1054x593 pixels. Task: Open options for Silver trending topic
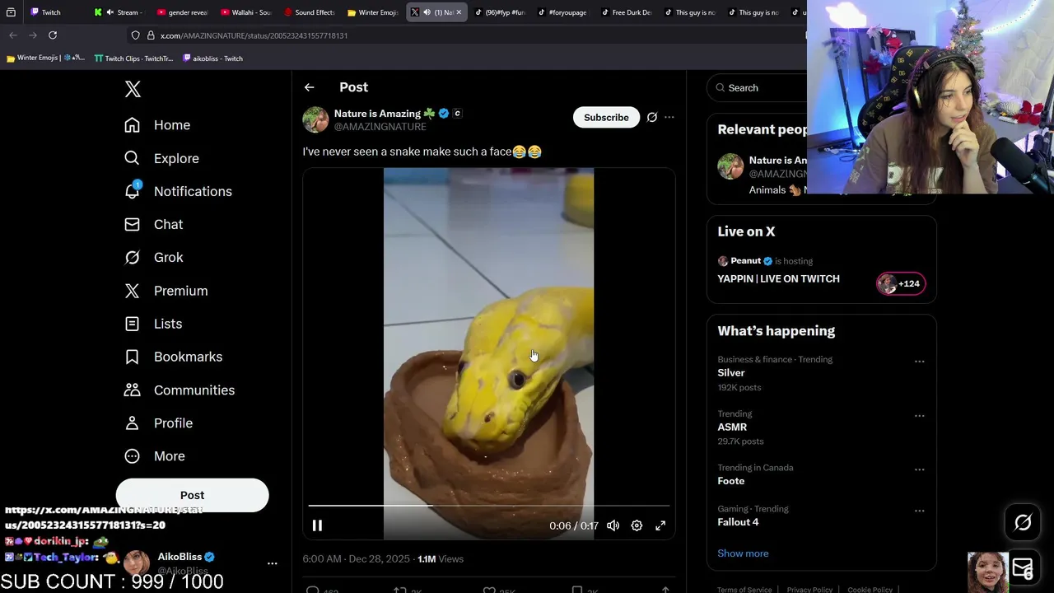919,362
